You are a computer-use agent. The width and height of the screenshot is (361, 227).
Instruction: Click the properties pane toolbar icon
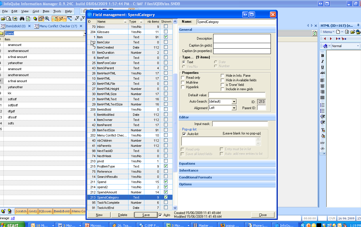click(x=41, y=19)
